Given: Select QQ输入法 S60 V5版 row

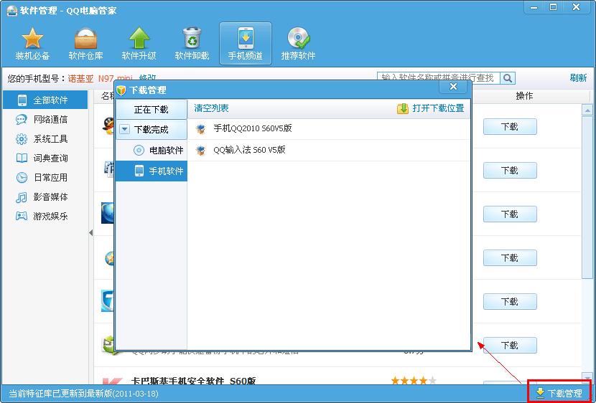Looking at the screenshot, I should 329,151.
